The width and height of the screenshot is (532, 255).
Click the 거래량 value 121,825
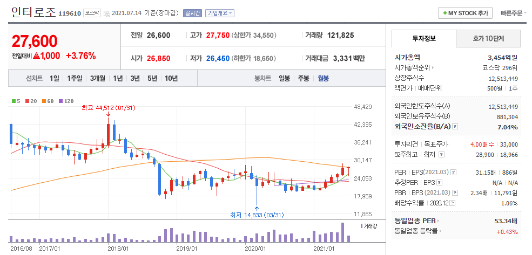(340, 35)
